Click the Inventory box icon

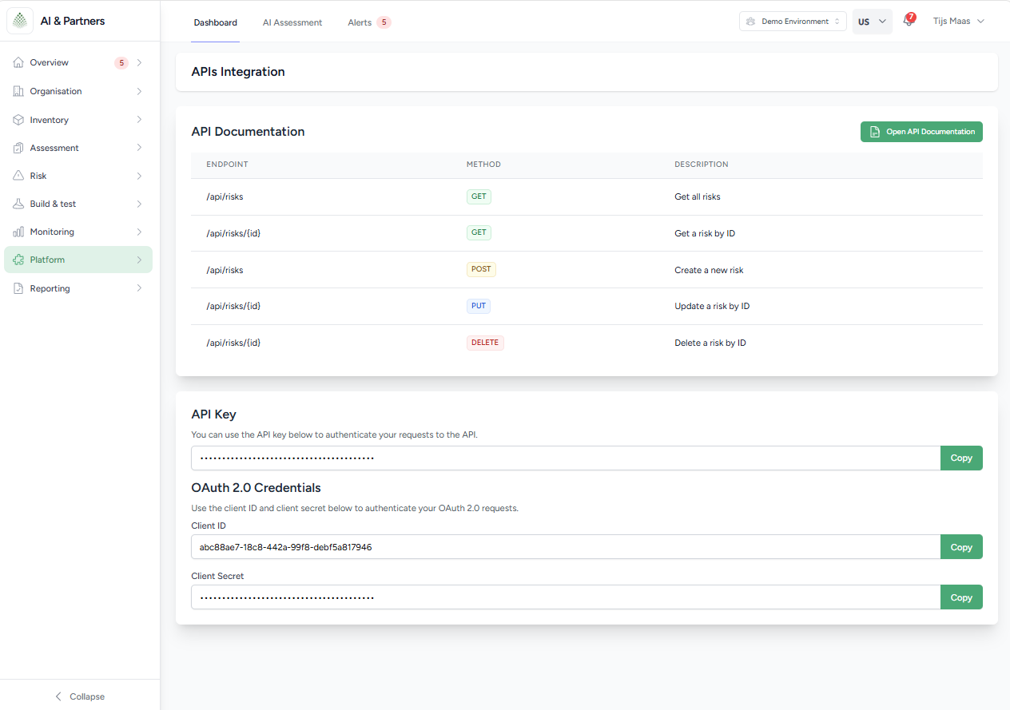[18, 120]
